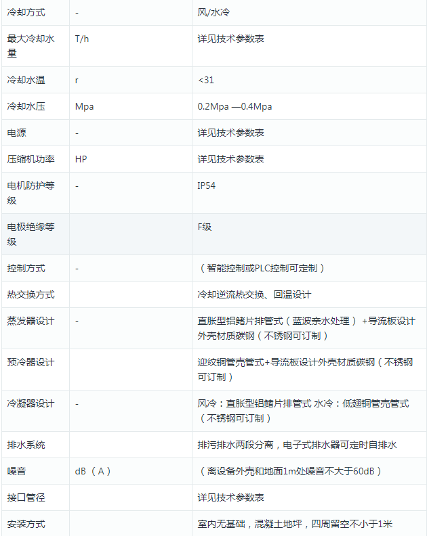This screenshot has width=427, height=536.
Task: Click the 室内无基础，混凝土地坪 installation description
Action: tap(295, 524)
